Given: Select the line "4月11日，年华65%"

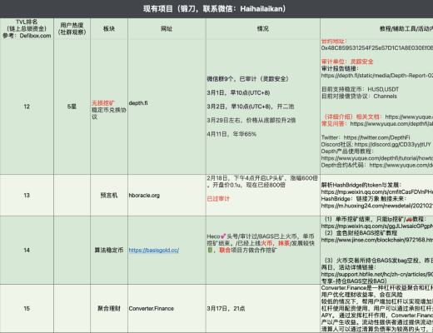Looking at the screenshot, I should click(x=231, y=134).
